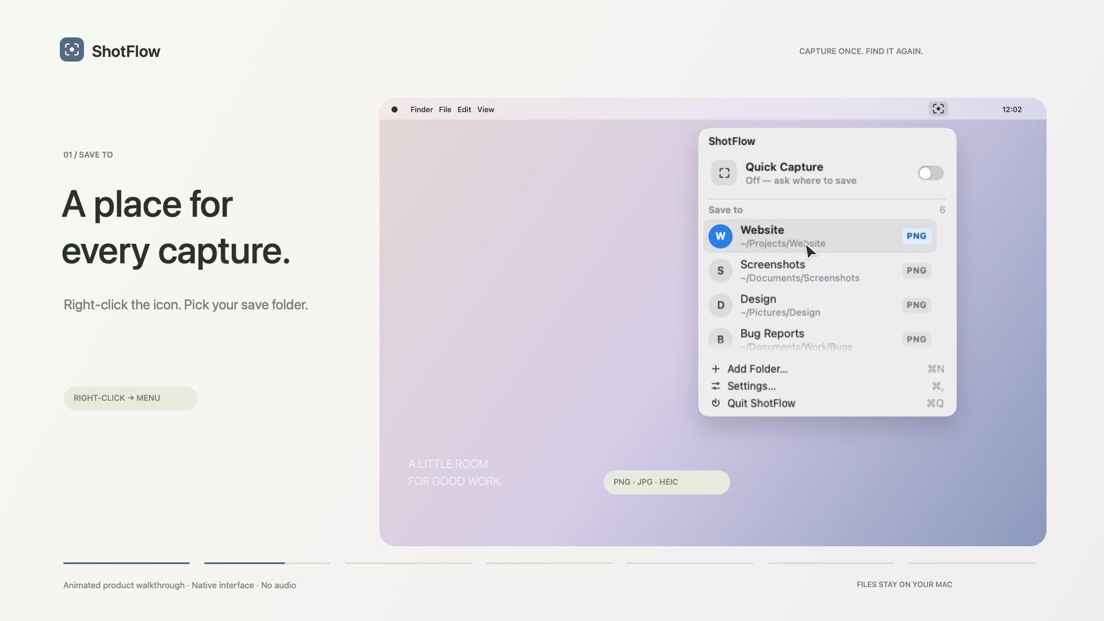Select the Bug Reports folder name
1104x621 pixels.
tap(772, 333)
